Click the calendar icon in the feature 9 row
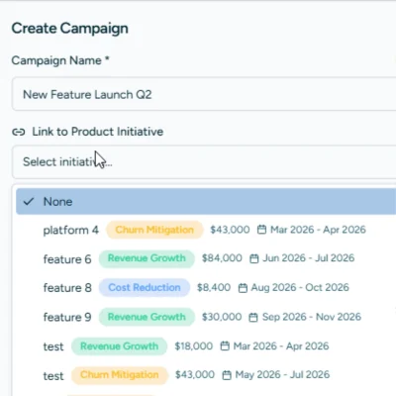The width and height of the screenshot is (396, 396). tap(253, 317)
